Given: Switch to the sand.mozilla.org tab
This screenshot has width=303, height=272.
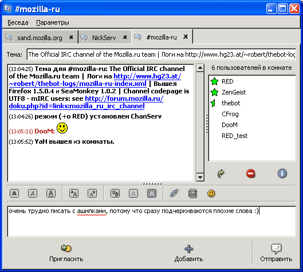Looking at the screenshot, I should click(x=40, y=37).
